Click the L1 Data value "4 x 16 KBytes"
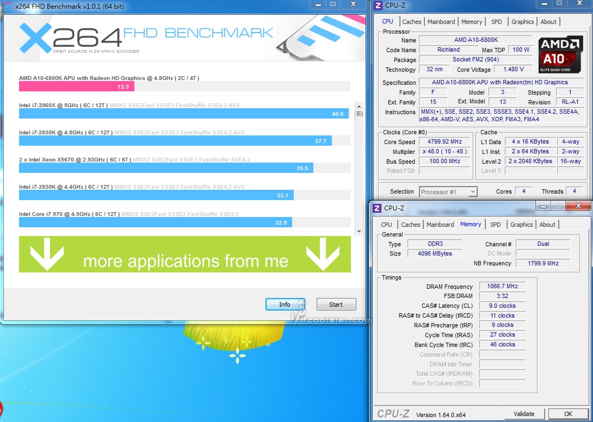Screen dimensions: 593x422 point(530,142)
